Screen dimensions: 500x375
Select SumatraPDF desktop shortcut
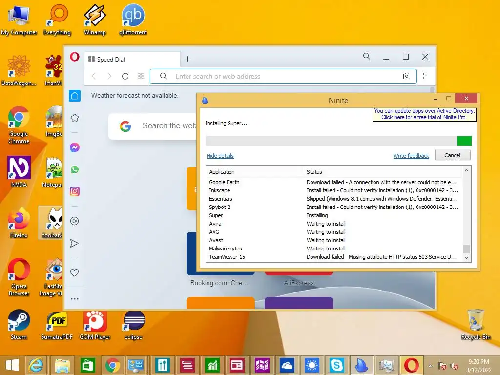57,324
